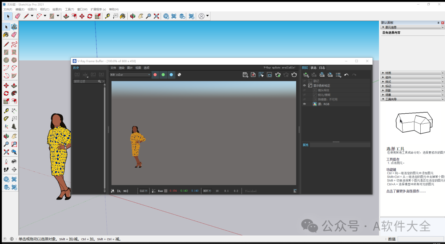Select the Look Around eye tool

point(14,162)
